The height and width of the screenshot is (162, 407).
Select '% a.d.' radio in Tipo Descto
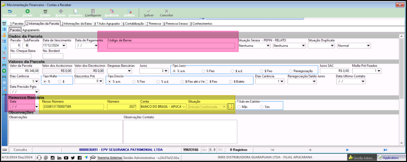[158, 81]
